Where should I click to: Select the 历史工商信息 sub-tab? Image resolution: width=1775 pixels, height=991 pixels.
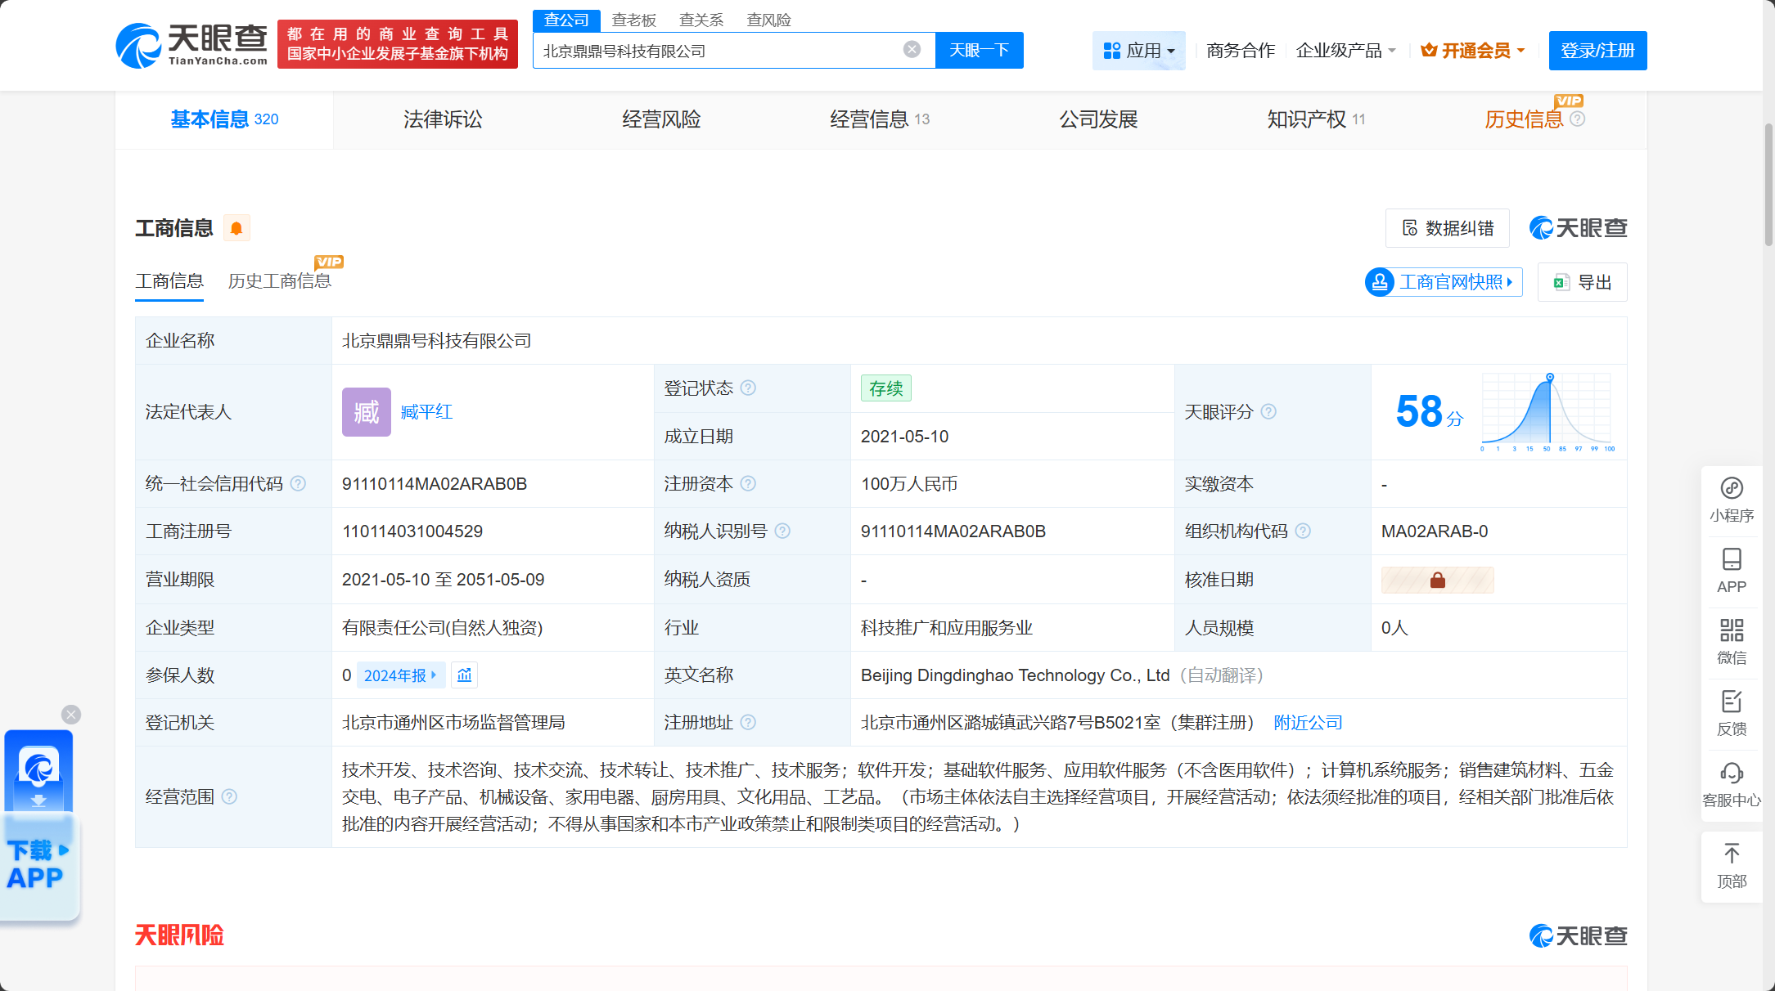click(x=279, y=281)
